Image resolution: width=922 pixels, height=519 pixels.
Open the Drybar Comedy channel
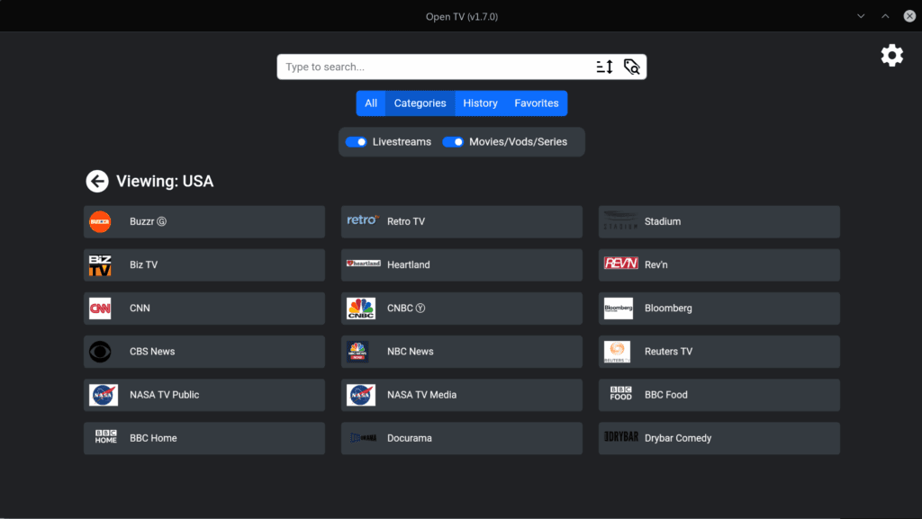[x=719, y=438]
